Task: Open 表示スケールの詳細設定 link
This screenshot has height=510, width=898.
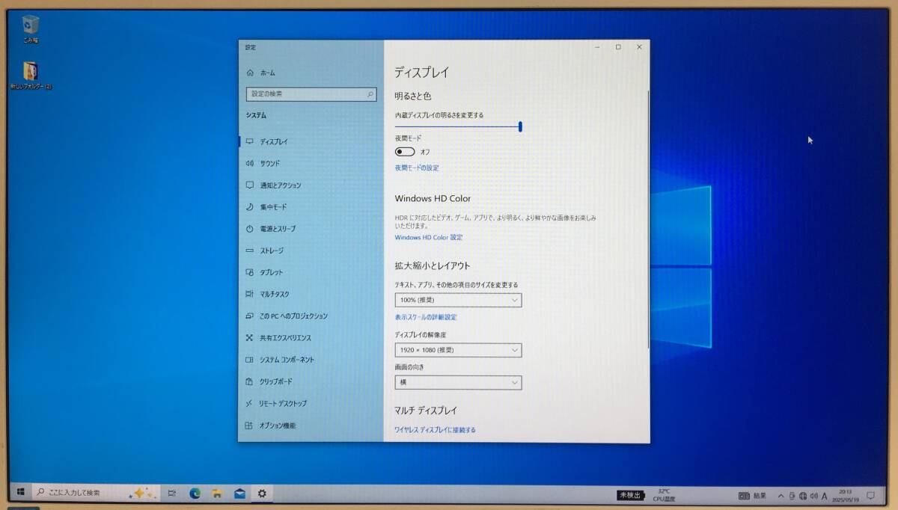Action: 426,317
